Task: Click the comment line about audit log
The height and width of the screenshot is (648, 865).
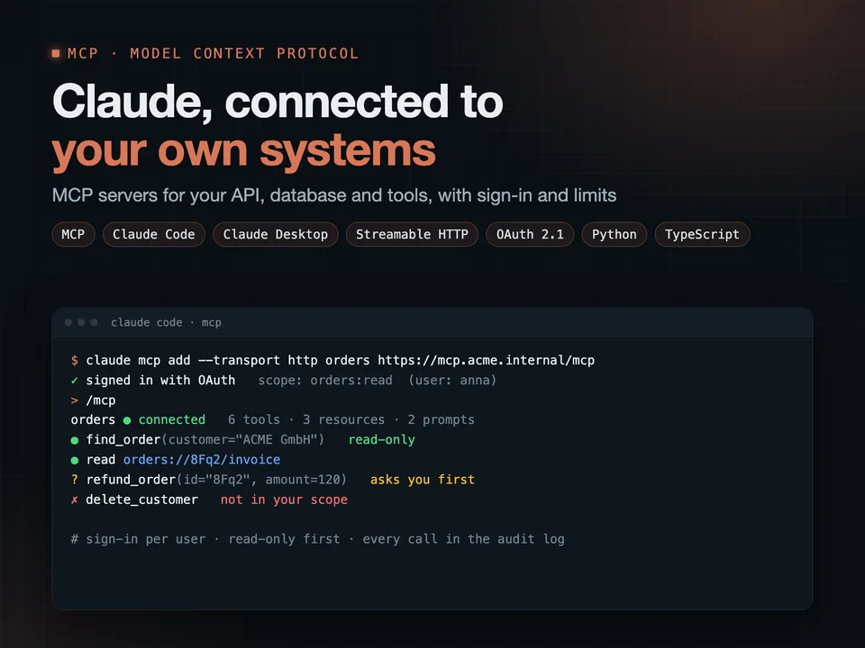Action: [318, 539]
